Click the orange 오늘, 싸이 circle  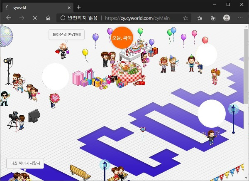122,38
